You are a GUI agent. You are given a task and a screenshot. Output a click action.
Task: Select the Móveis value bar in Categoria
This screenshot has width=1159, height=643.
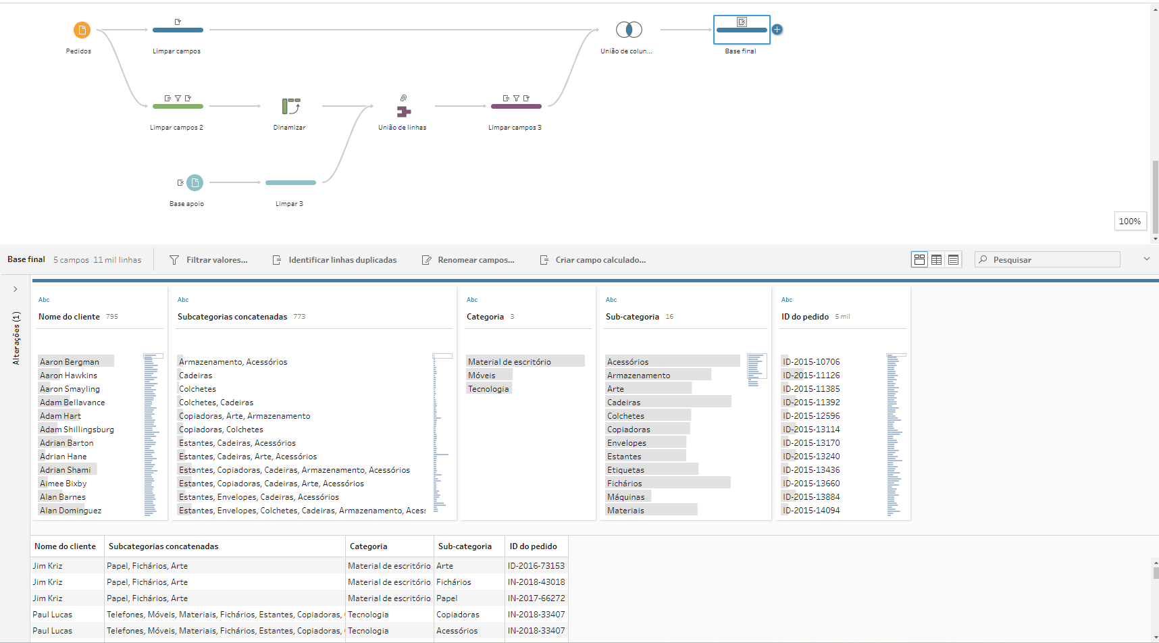click(x=490, y=376)
